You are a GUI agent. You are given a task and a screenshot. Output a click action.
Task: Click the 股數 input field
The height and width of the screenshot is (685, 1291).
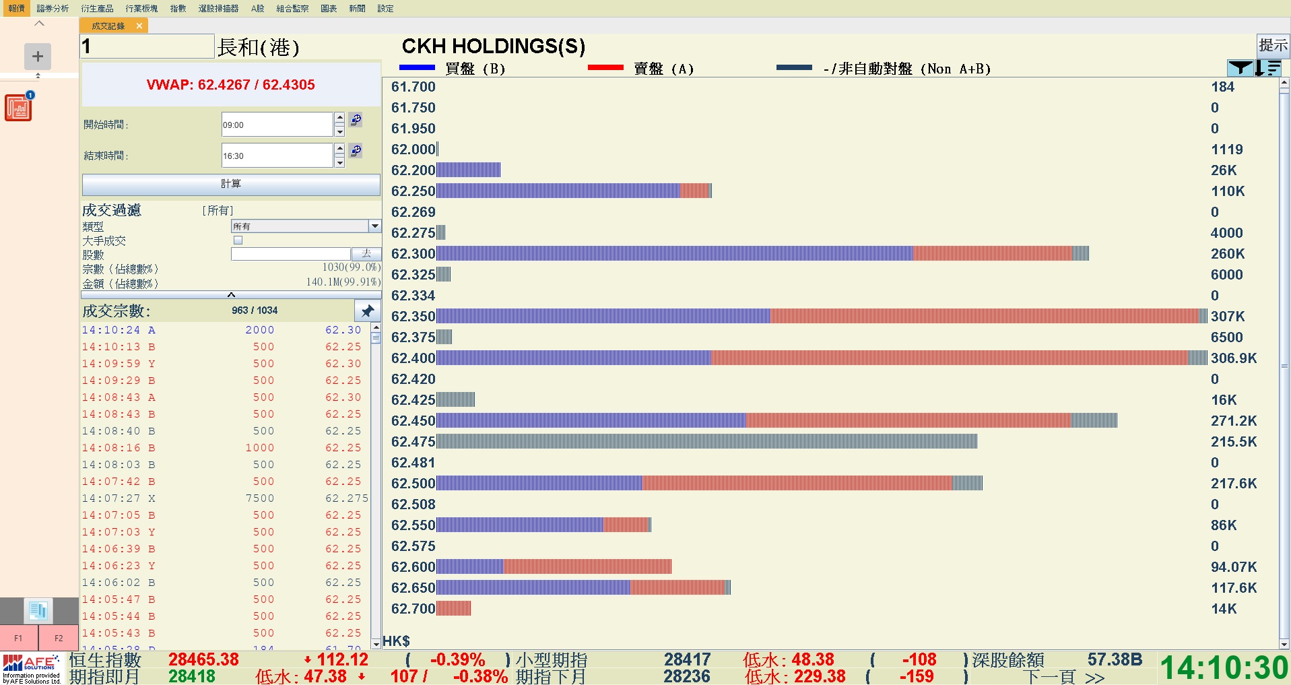(290, 254)
